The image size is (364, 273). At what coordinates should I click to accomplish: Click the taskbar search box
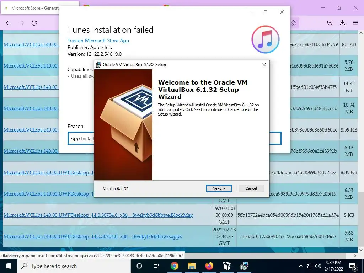74,266
